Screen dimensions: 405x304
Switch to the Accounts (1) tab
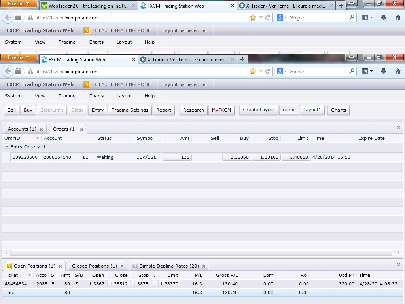click(x=22, y=129)
